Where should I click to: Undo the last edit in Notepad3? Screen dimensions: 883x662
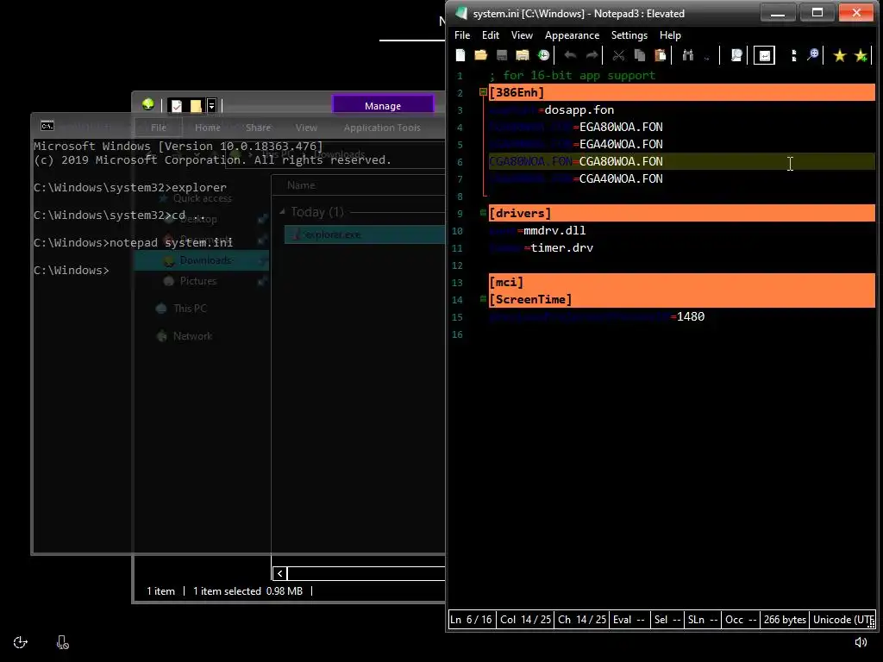[x=570, y=55]
